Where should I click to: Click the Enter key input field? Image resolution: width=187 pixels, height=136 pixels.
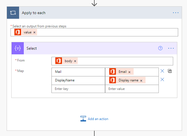pos(78,89)
